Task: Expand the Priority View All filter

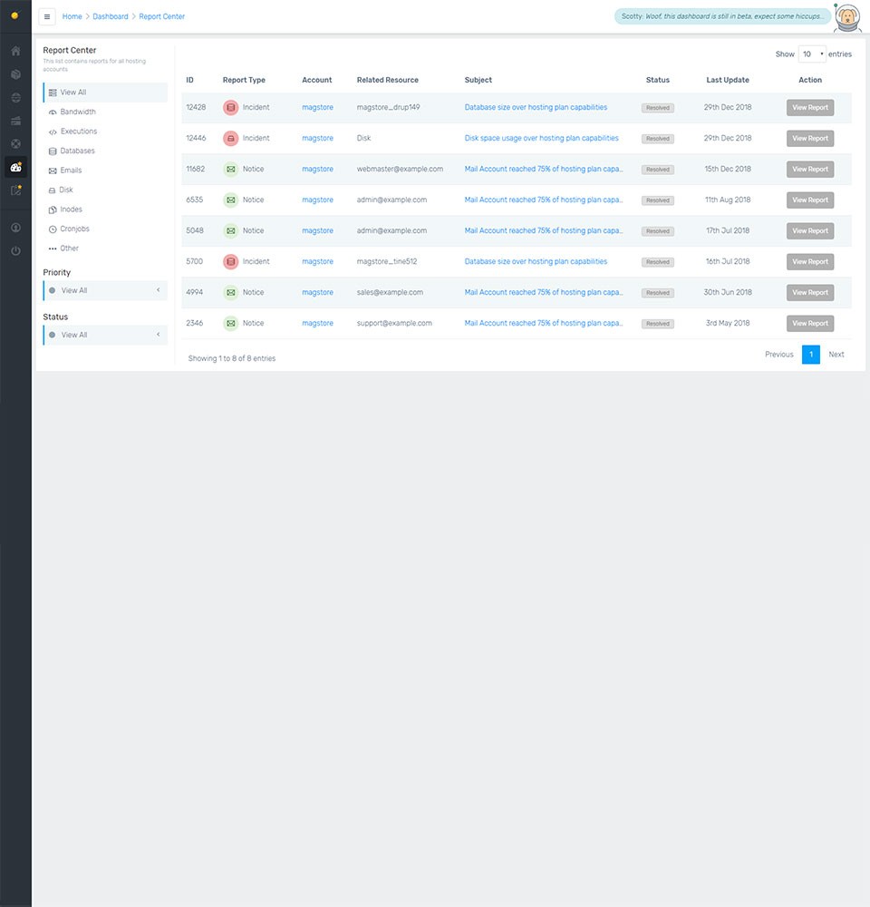Action: coord(104,290)
